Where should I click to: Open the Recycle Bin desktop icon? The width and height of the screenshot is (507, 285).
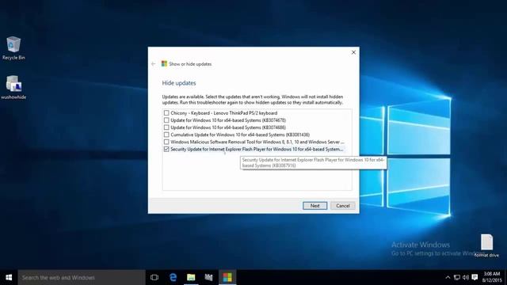click(13, 47)
